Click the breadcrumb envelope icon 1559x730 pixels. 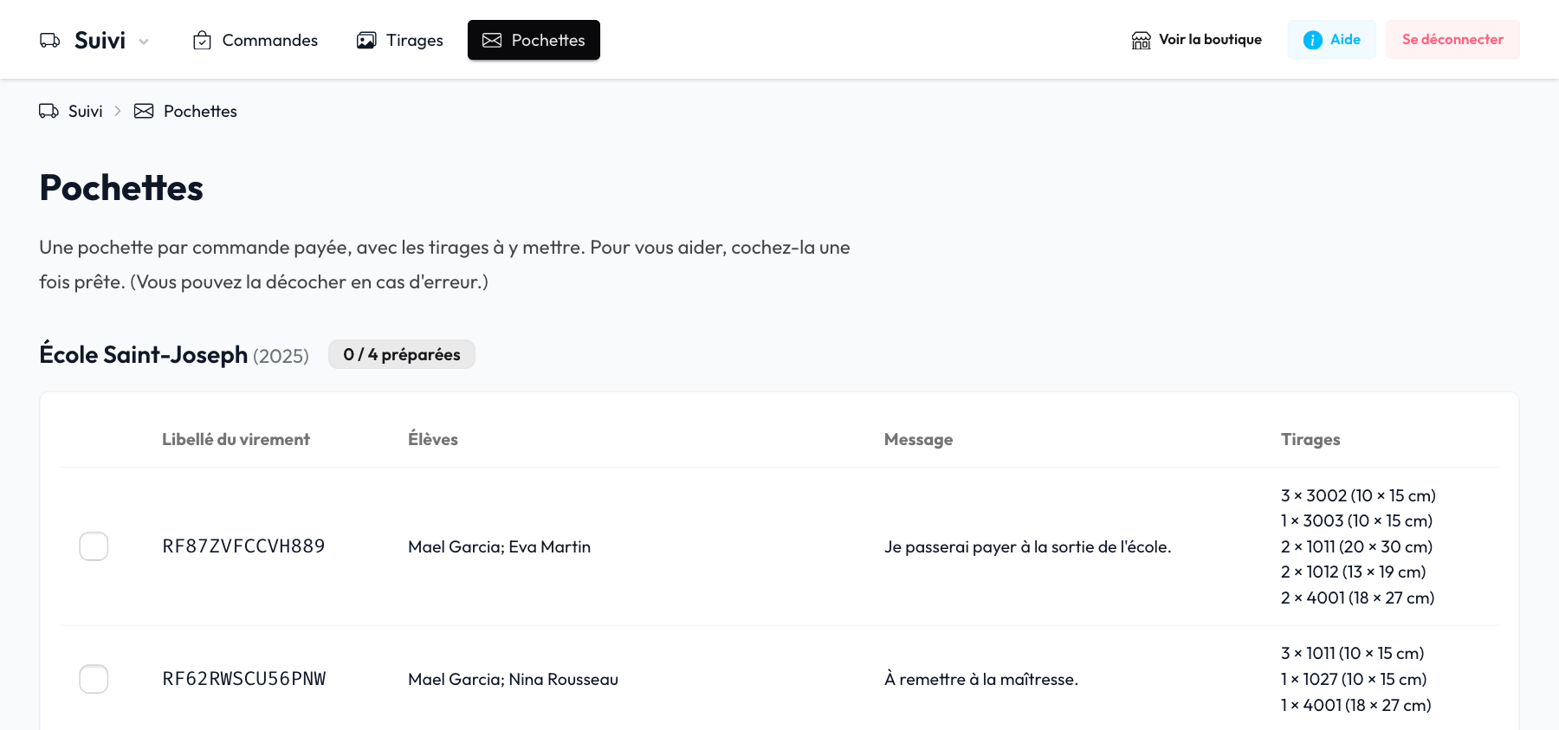pyautogui.click(x=144, y=111)
